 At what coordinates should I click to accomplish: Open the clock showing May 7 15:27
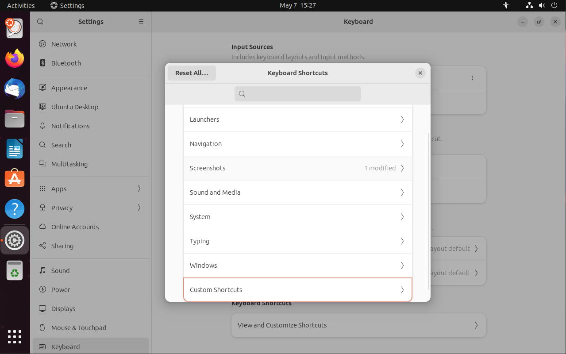click(298, 6)
